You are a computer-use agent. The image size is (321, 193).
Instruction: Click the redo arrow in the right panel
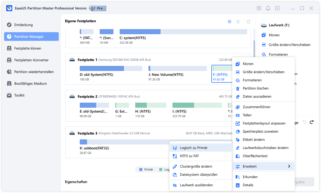[312, 122]
